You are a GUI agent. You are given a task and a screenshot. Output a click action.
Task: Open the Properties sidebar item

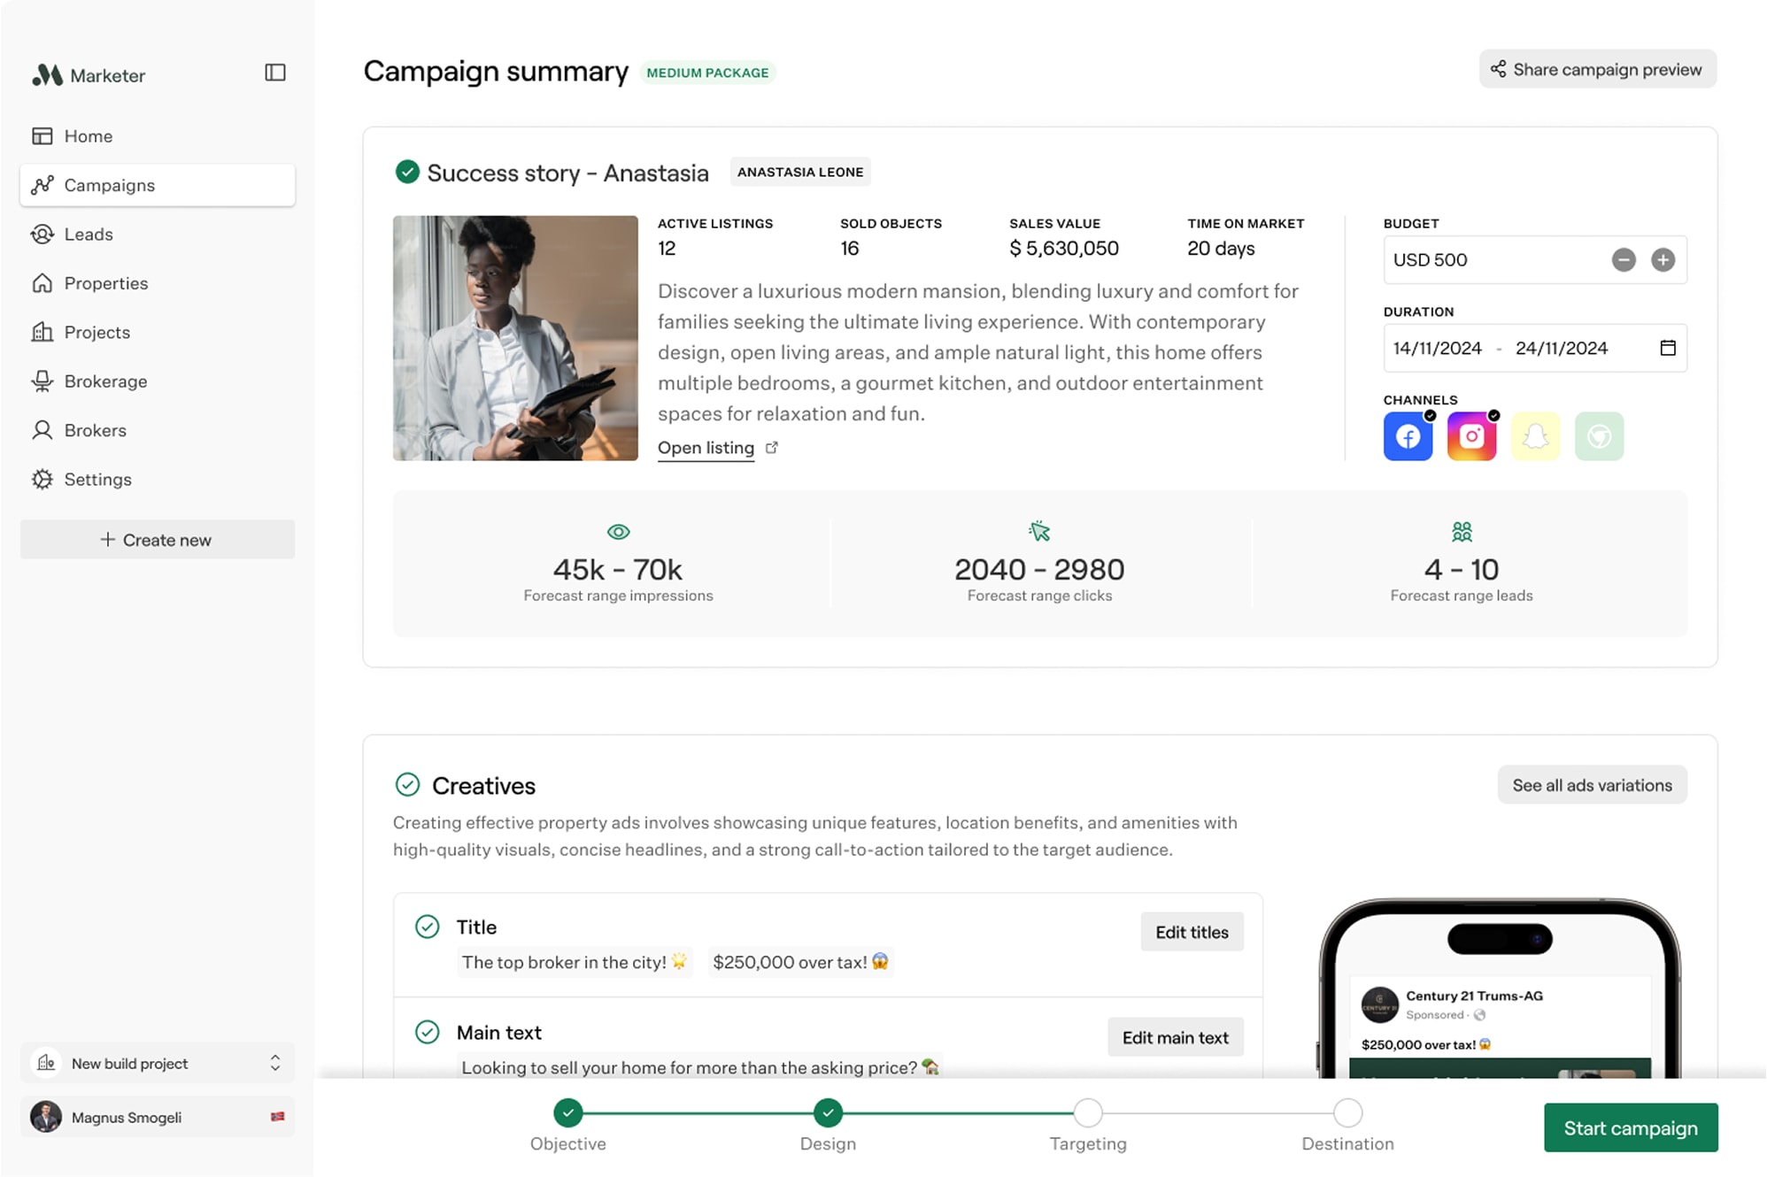coord(105,283)
